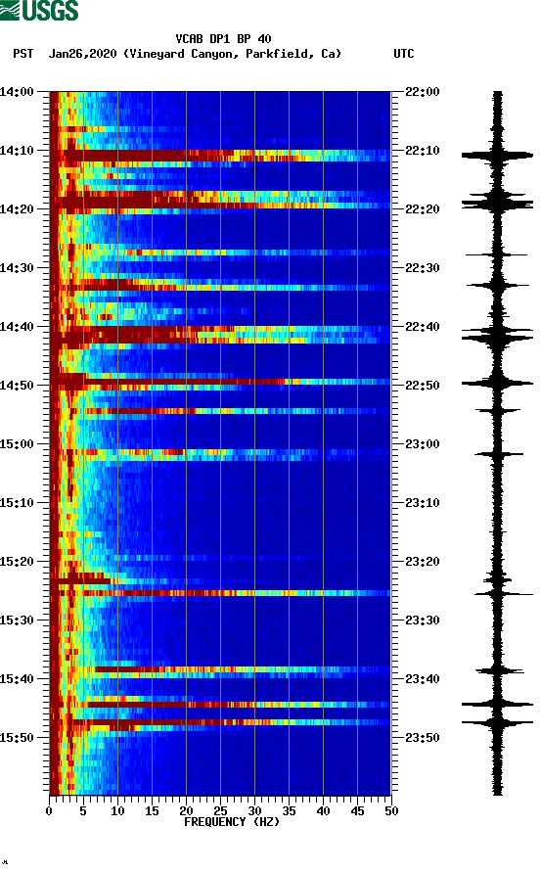Click the 14:10 PST time label
Image resolution: width=540 pixels, height=873 pixels.
pos(17,151)
